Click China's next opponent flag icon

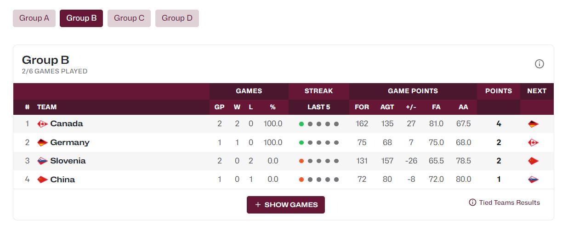(533, 180)
